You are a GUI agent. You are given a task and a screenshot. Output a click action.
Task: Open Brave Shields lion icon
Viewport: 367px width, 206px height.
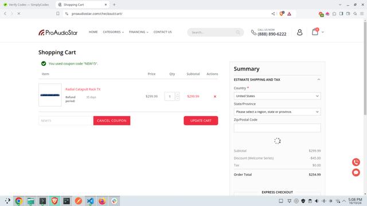(x=282, y=14)
